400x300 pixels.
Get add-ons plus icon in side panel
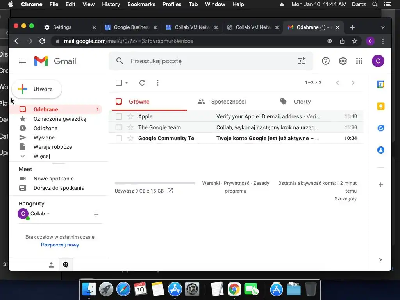(x=380, y=185)
